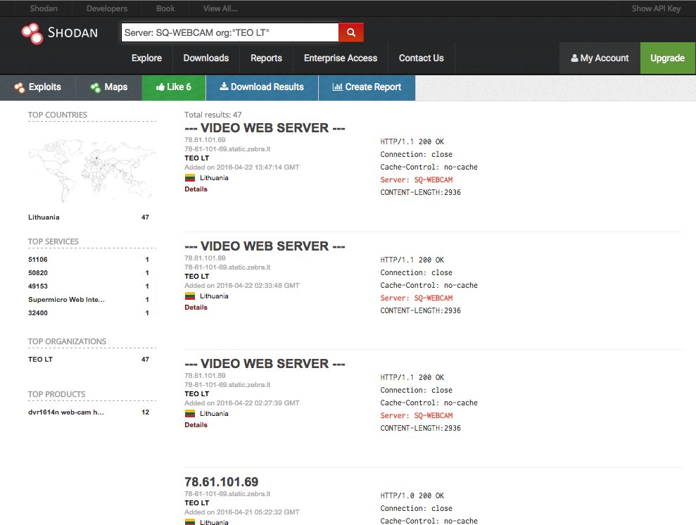Screen dimensions: 696x525
Task: Open Details of result added 02:27:39
Action: tap(196, 424)
